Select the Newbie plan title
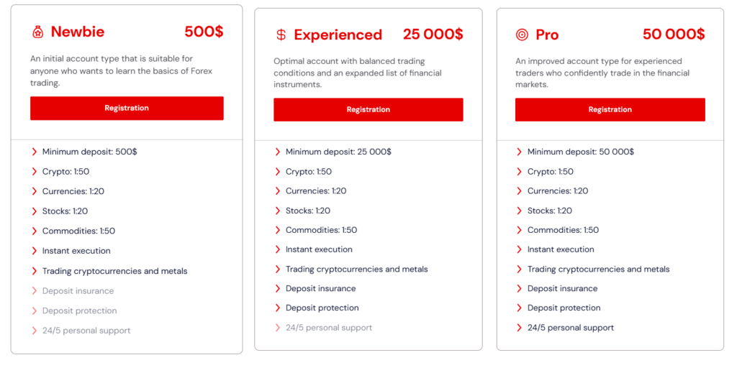The image size is (737, 368). click(x=78, y=32)
